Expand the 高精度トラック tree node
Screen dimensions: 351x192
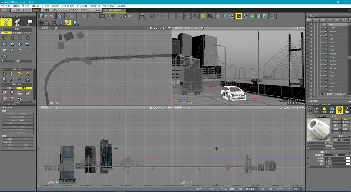tap(320, 94)
